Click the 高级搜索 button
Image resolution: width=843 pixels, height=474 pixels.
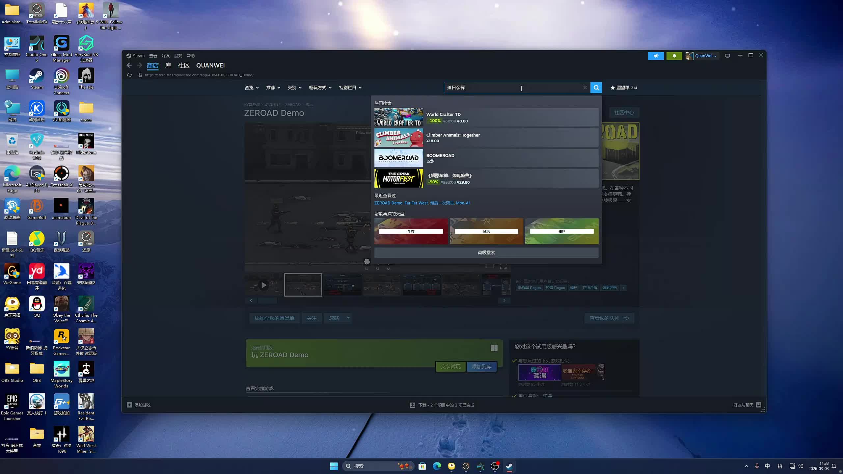486,252
